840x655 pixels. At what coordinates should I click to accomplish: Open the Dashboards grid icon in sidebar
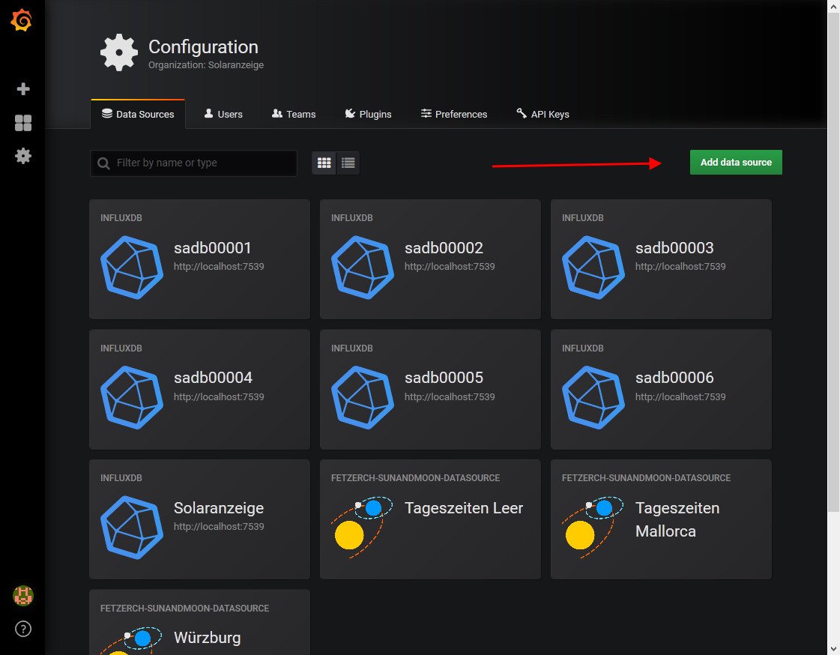[x=23, y=123]
